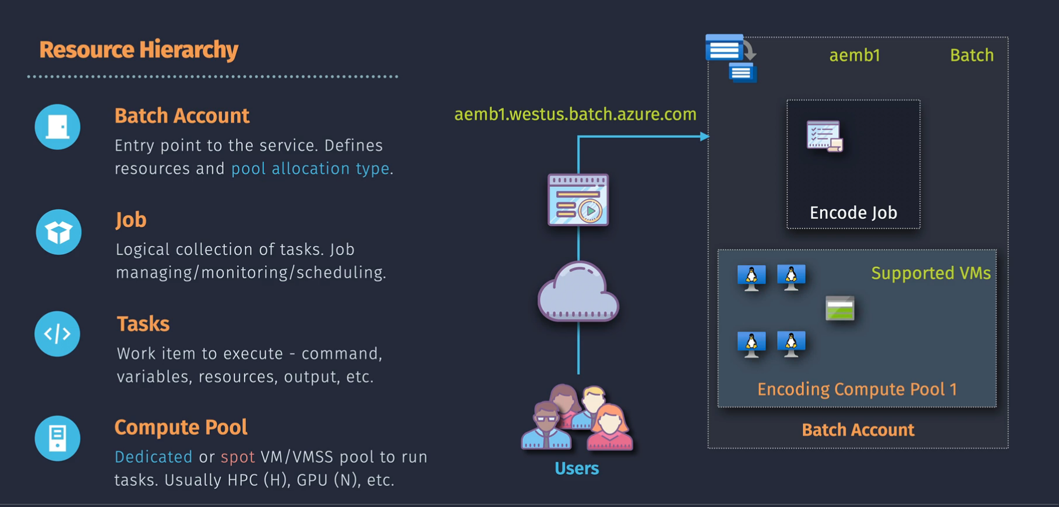Click the Encode Job checklist icon
Image resolution: width=1059 pixels, height=507 pixels.
825,136
